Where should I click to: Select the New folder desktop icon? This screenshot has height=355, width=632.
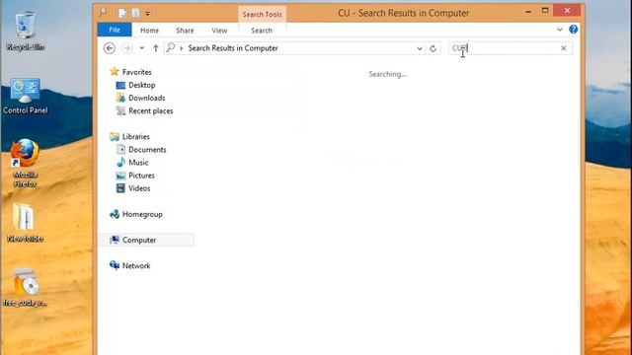tap(25, 223)
